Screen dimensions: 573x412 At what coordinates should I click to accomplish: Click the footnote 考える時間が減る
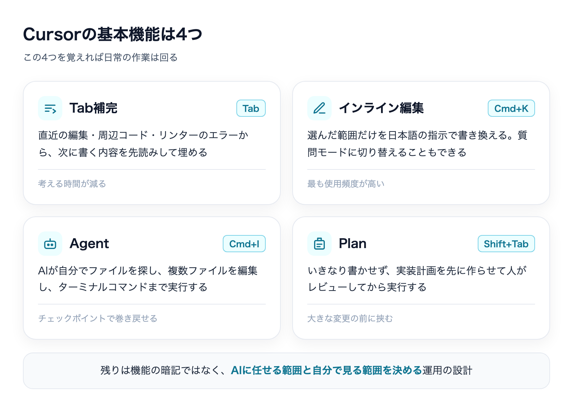tap(72, 184)
